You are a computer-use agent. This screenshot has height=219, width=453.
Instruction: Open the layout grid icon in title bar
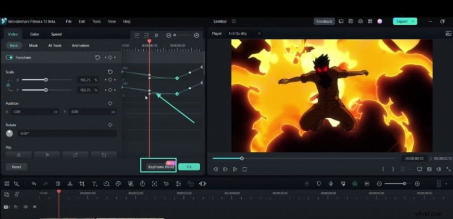(370, 22)
